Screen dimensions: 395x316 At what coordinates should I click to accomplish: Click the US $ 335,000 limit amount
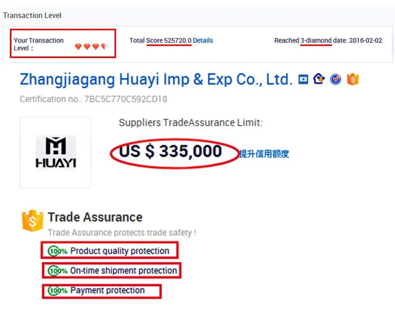[170, 151]
